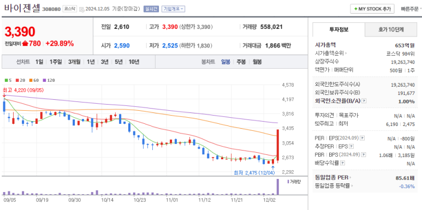
Task: Open the 기업개요 dropdown
Action: [x=173, y=9]
